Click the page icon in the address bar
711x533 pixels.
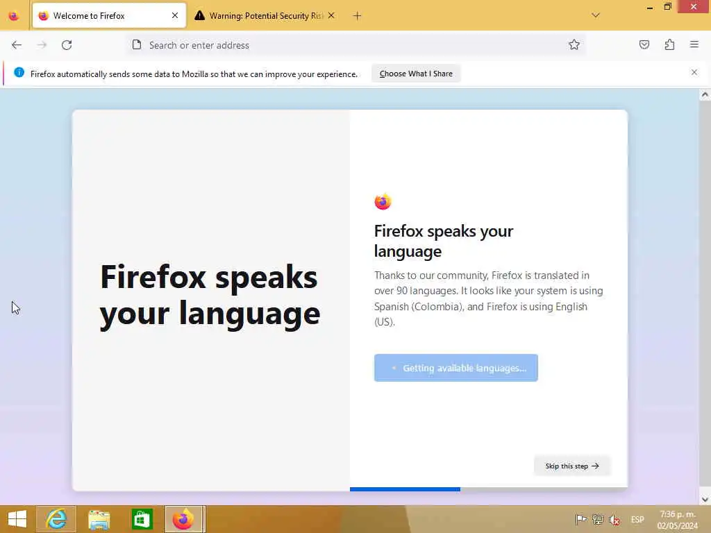[x=137, y=45]
